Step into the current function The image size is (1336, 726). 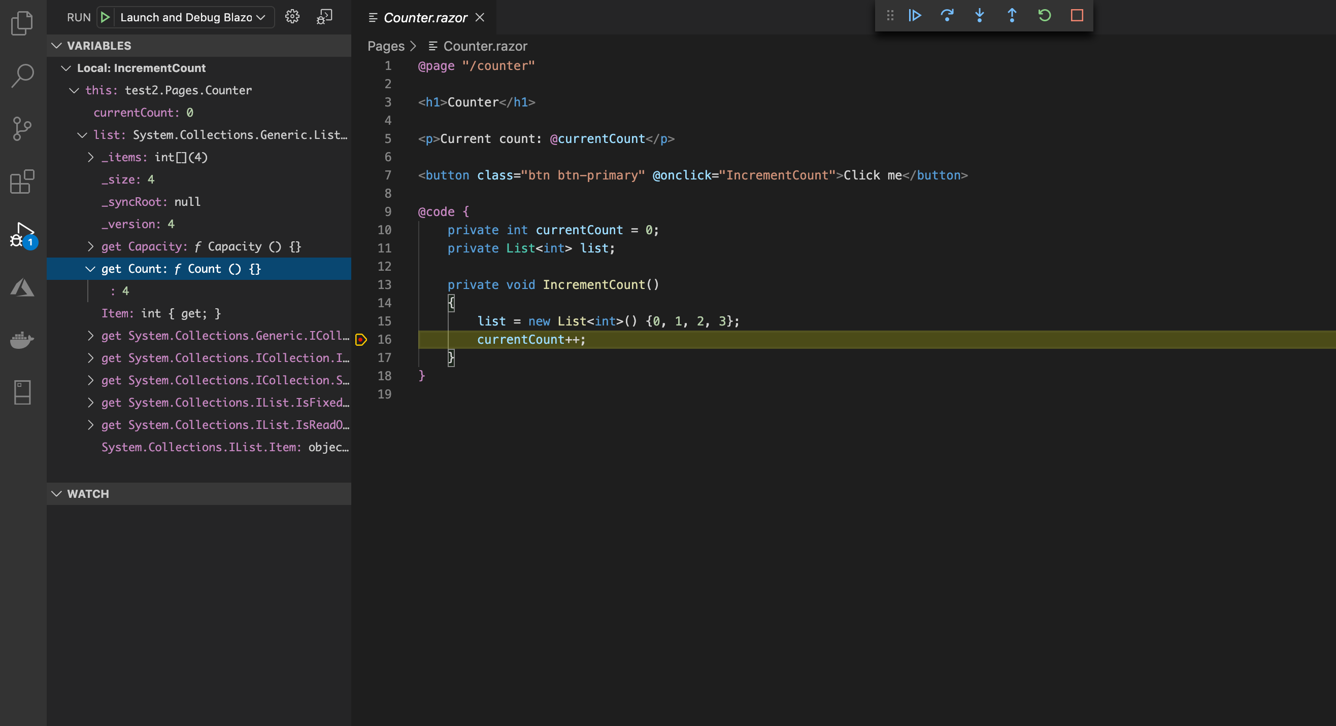pos(980,16)
